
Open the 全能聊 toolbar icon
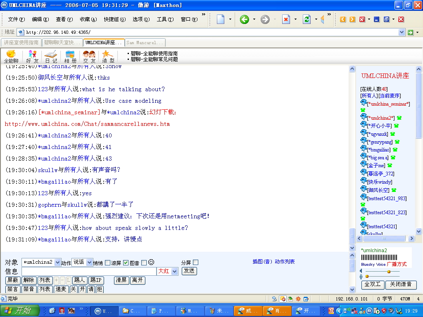pos(11,57)
